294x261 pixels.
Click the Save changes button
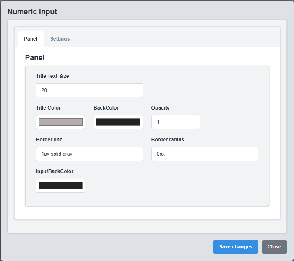point(236,247)
